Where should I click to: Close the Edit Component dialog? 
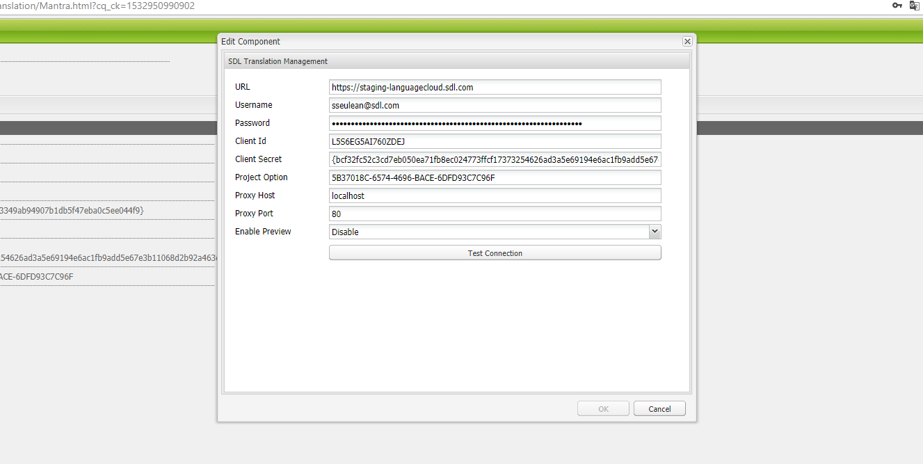687,42
